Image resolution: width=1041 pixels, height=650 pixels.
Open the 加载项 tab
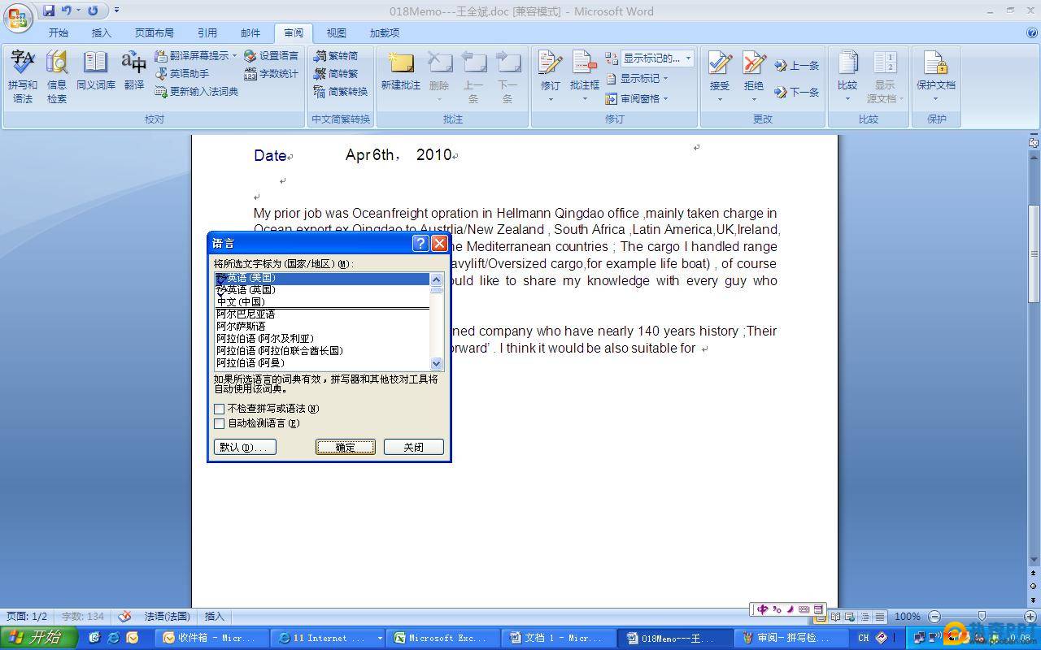(x=385, y=33)
